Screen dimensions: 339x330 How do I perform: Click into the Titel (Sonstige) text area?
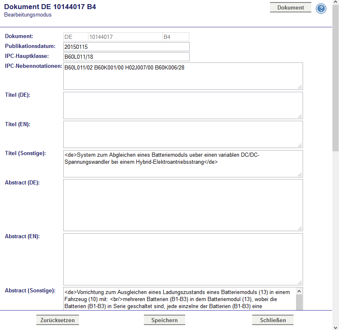(183, 164)
